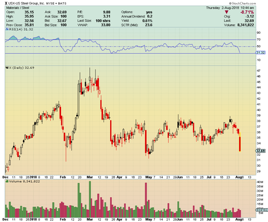Viewport: 268px width, 222px height.
Task: Click the StockCharts.com copyright text
Action: pos(242,3)
